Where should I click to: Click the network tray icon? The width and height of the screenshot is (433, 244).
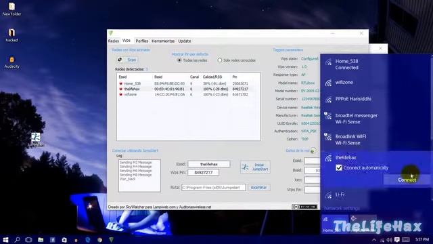pos(382,240)
